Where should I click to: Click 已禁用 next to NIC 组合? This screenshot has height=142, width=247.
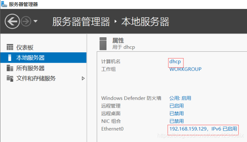click(x=177, y=121)
